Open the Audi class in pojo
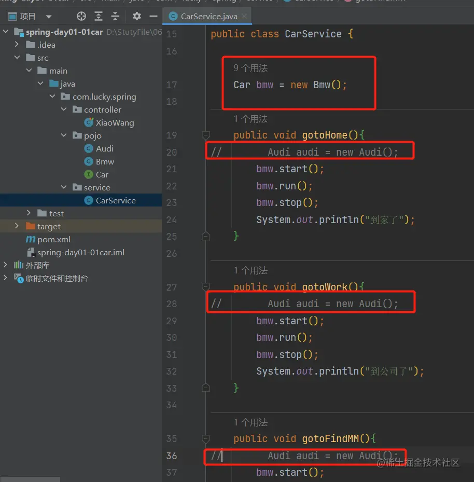The height and width of the screenshot is (482, 474). [x=104, y=149]
